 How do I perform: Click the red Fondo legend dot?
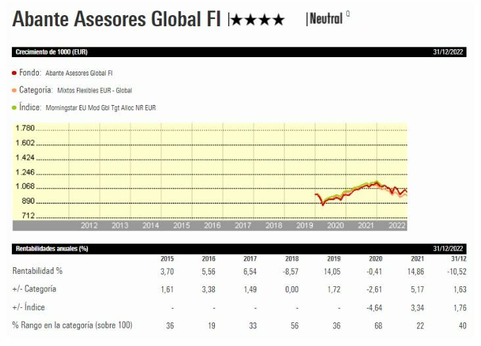point(14,73)
